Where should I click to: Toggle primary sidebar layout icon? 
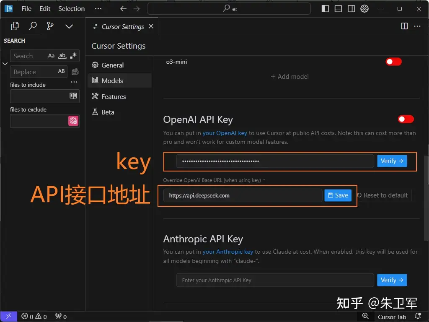pyautogui.click(x=325, y=9)
